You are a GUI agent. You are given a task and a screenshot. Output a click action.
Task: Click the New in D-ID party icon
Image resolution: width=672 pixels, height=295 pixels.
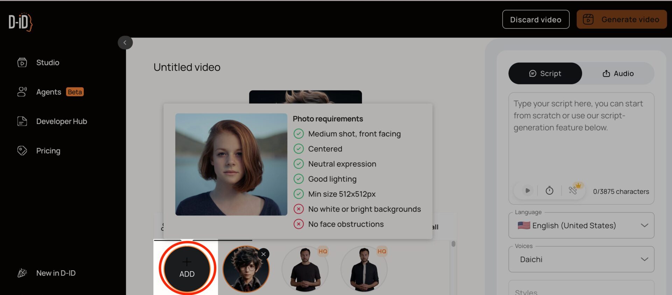pos(22,273)
